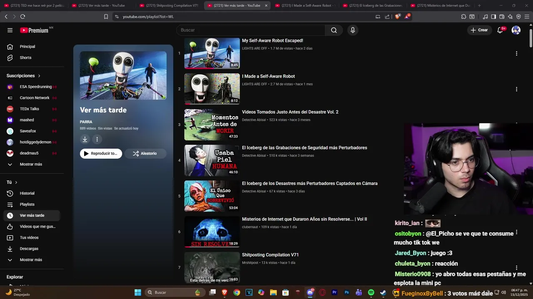Open the browser main menu button
Screen dimensions: 533x299
(x=527, y=17)
